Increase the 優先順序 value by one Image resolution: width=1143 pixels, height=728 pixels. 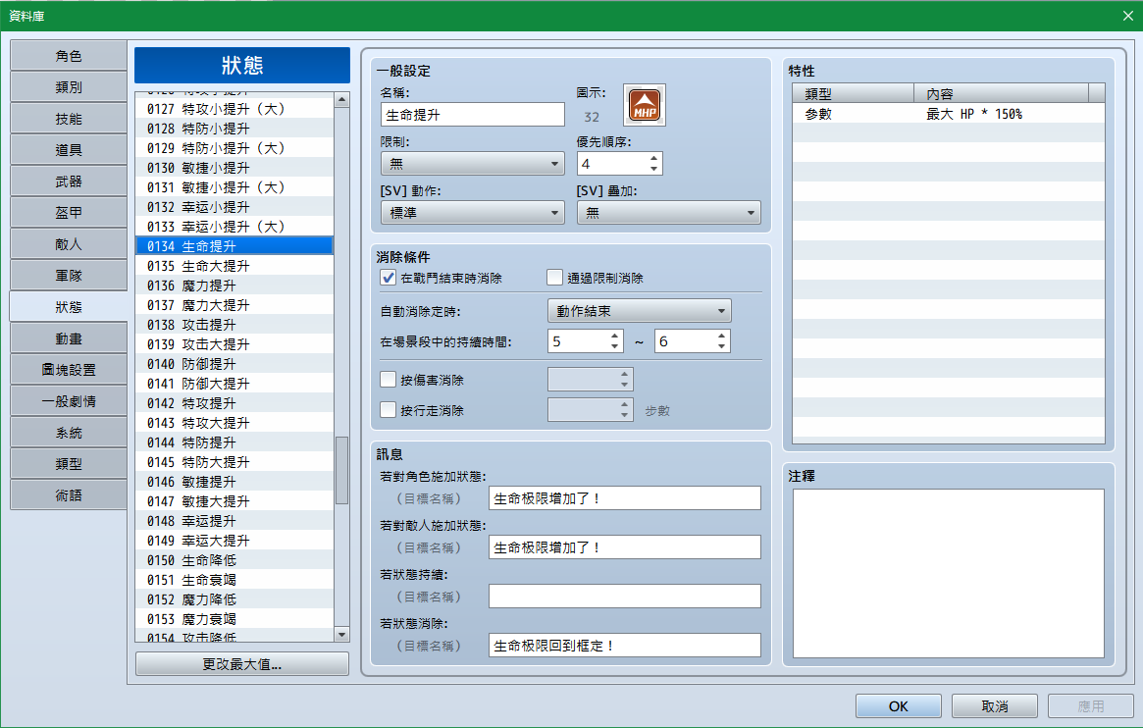coord(653,158)
